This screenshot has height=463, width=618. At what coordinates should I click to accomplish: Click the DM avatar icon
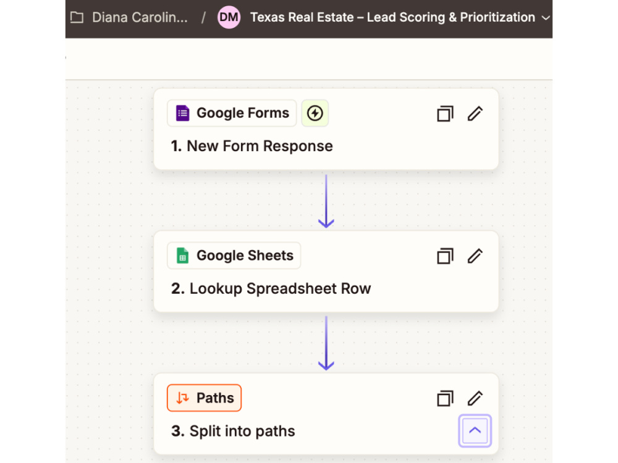[229, 17]
